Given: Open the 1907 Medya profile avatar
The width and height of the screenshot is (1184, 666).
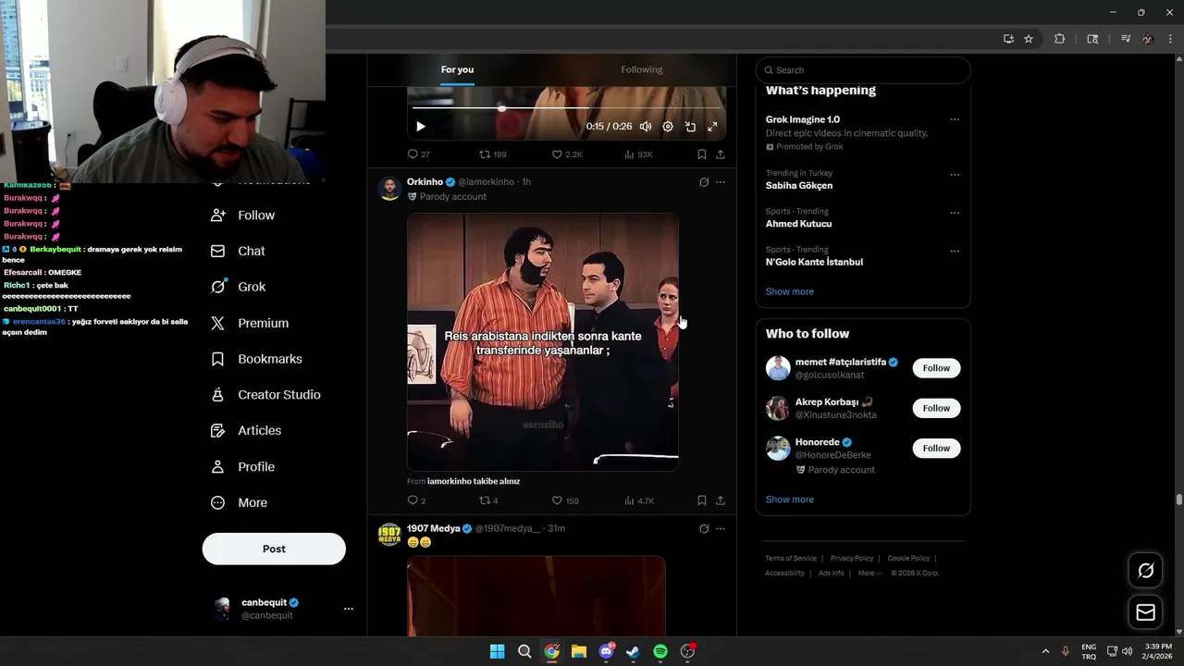Looking at the screenshot, I should (389, 536).
